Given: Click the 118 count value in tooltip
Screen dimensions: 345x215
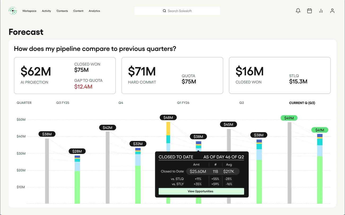Looking at the screenshot, I should (215, 171).
